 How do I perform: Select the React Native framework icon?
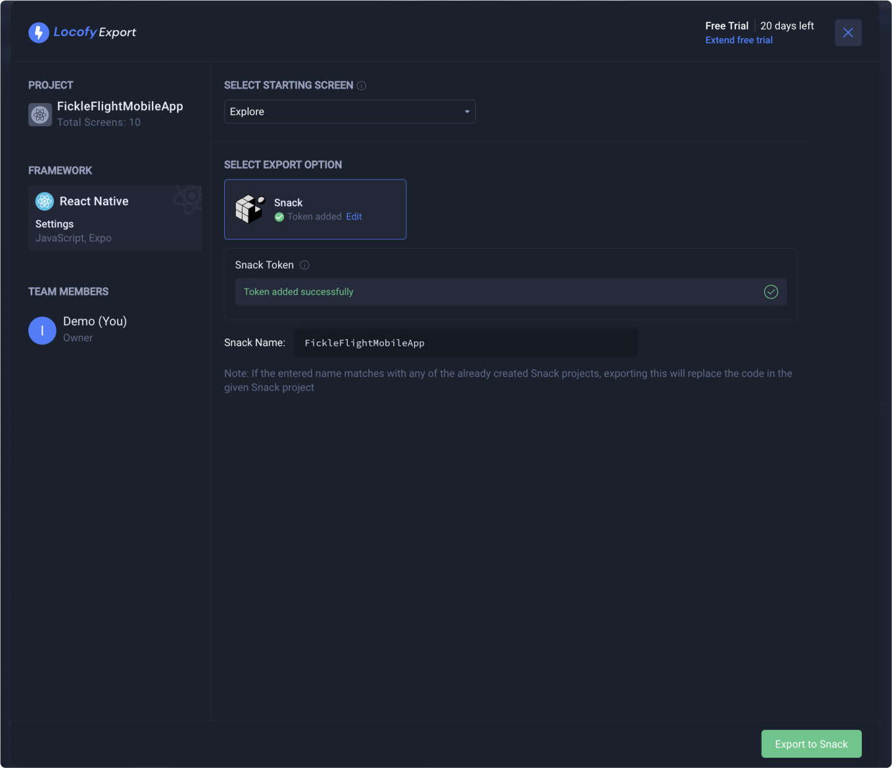(44, 201)
